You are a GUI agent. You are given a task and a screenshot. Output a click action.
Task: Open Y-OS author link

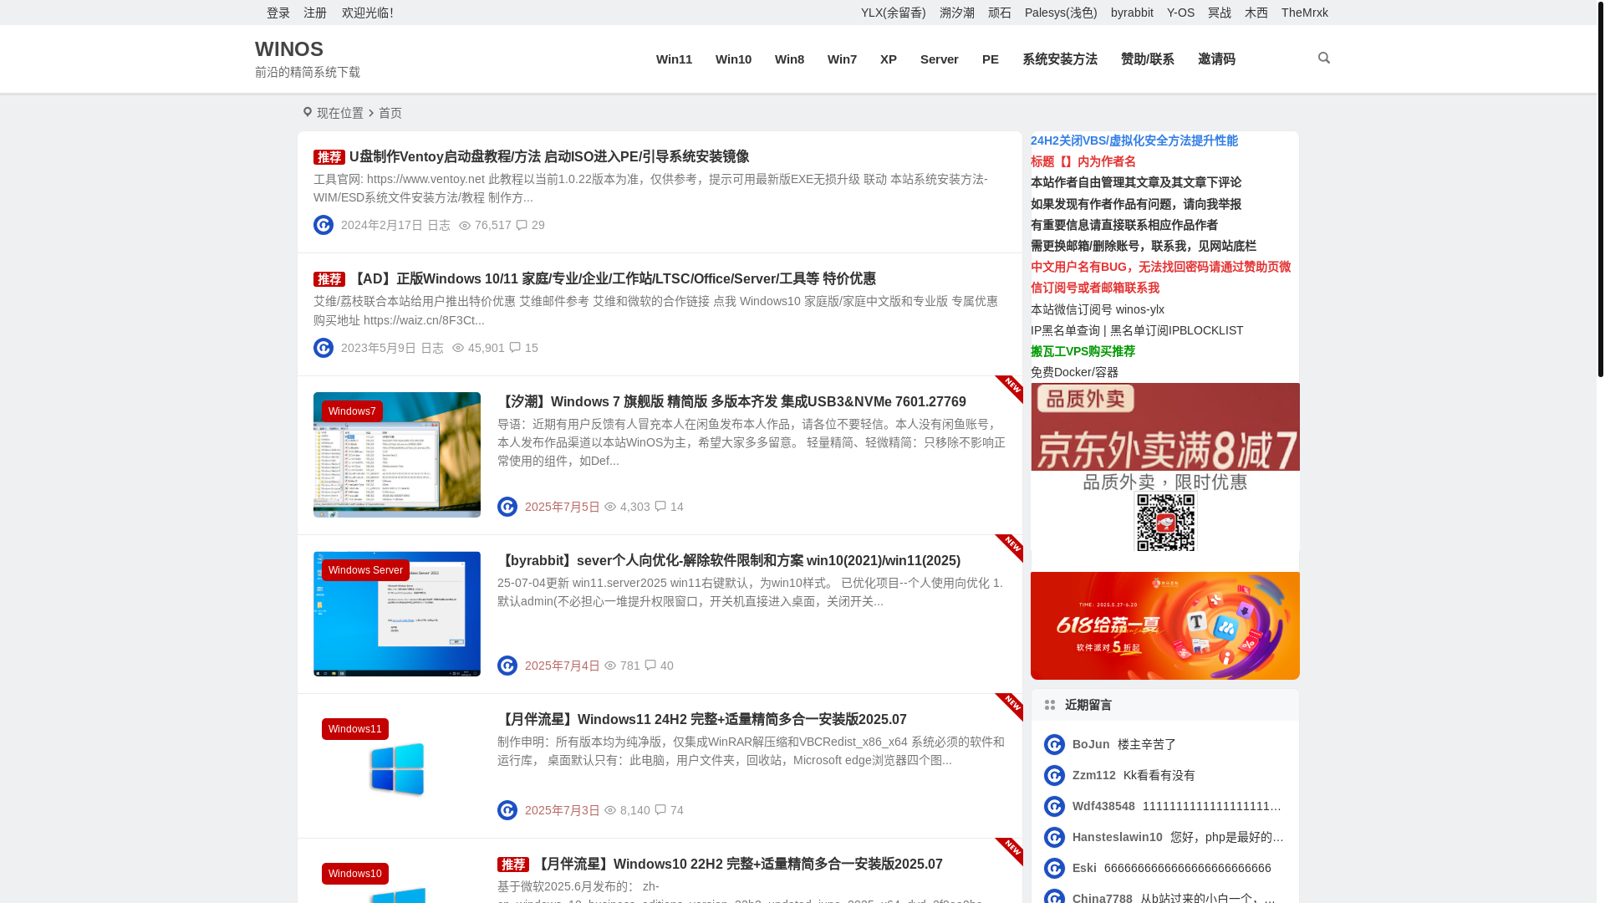tap(1180, 13)
